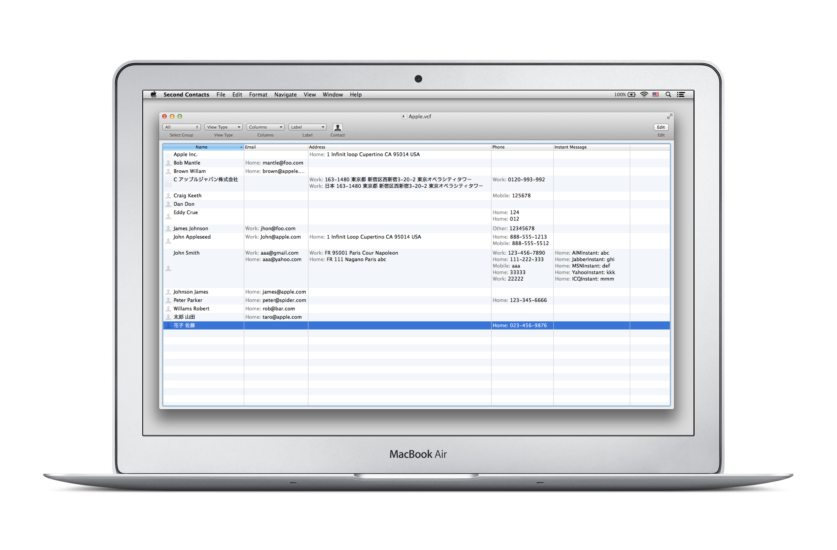The height and width of the screenshot is (550, 837).
Task: Select the highlighted 花子 佐藤 row
Action: pyautogui.click(x=417, y=325)
